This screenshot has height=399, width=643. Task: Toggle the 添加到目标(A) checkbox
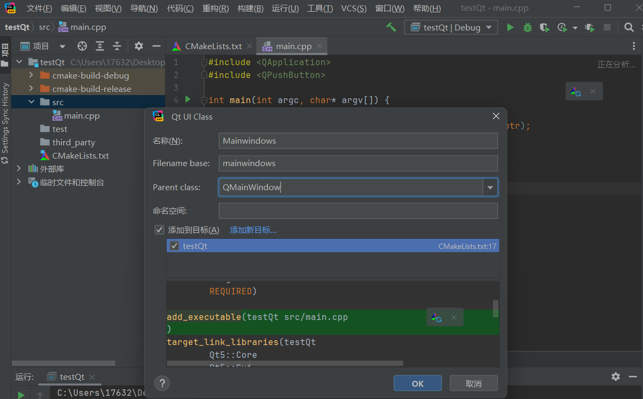click(x=159, y=230)
